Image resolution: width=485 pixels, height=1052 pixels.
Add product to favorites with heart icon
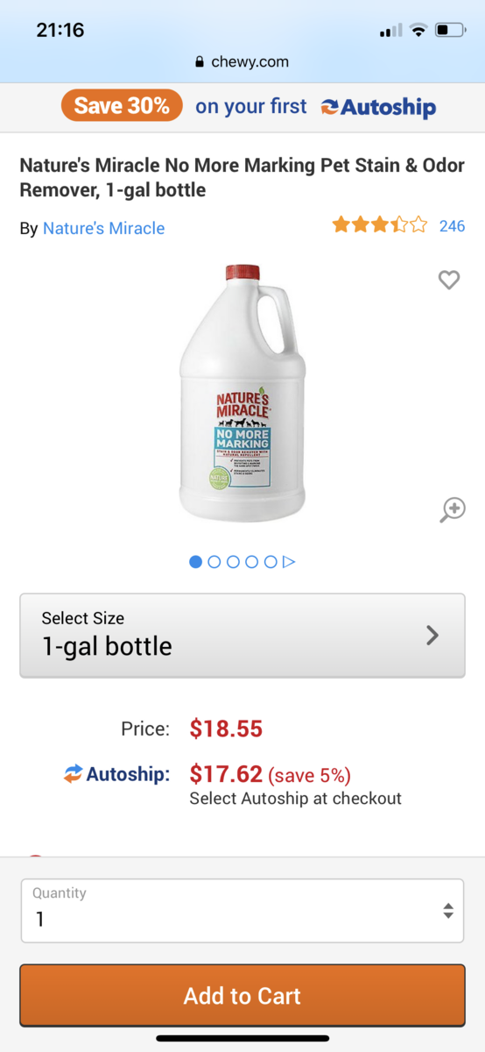pyautogui.click(x=448, y=280)
